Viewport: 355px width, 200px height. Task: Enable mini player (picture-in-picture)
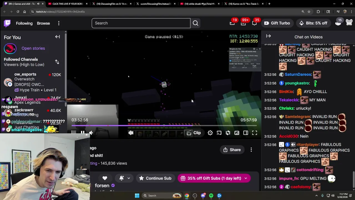coord(237,133)
